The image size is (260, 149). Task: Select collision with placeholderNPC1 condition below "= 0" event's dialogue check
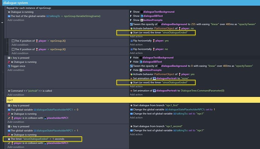pyautogui.click(x=38, y=118)
